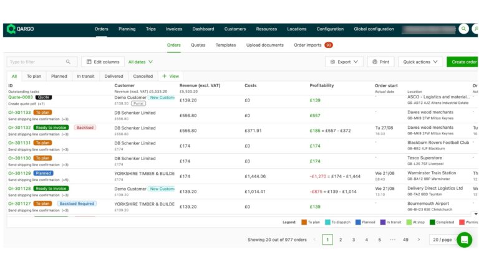The width and height of the screenshot is (479, 269).
Task: Expand the All dates dropdown
Action: [140, 62]
